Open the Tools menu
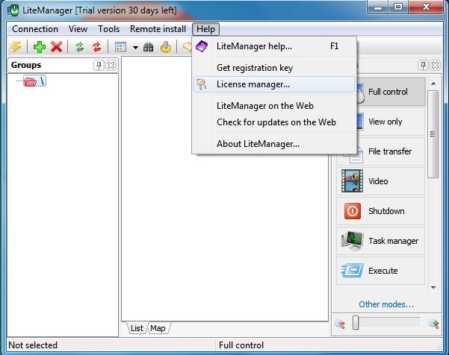Screen dimensions: 449x355 (x=108, y=29)
